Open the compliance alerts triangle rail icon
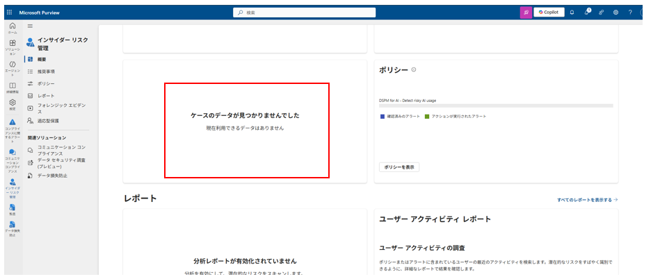 pos(13,125)
